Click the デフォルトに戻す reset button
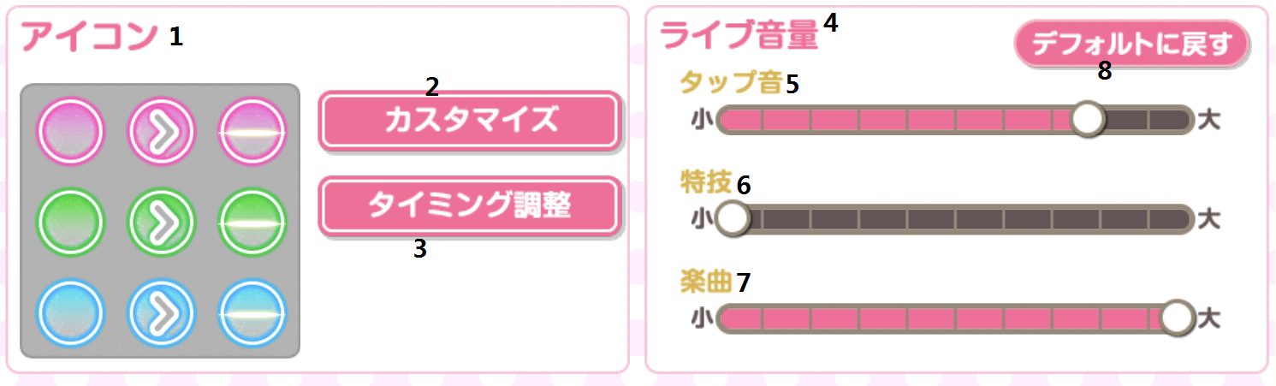Image resolution: width=1276 pixels, height=386 pixels. (1131, 44)
